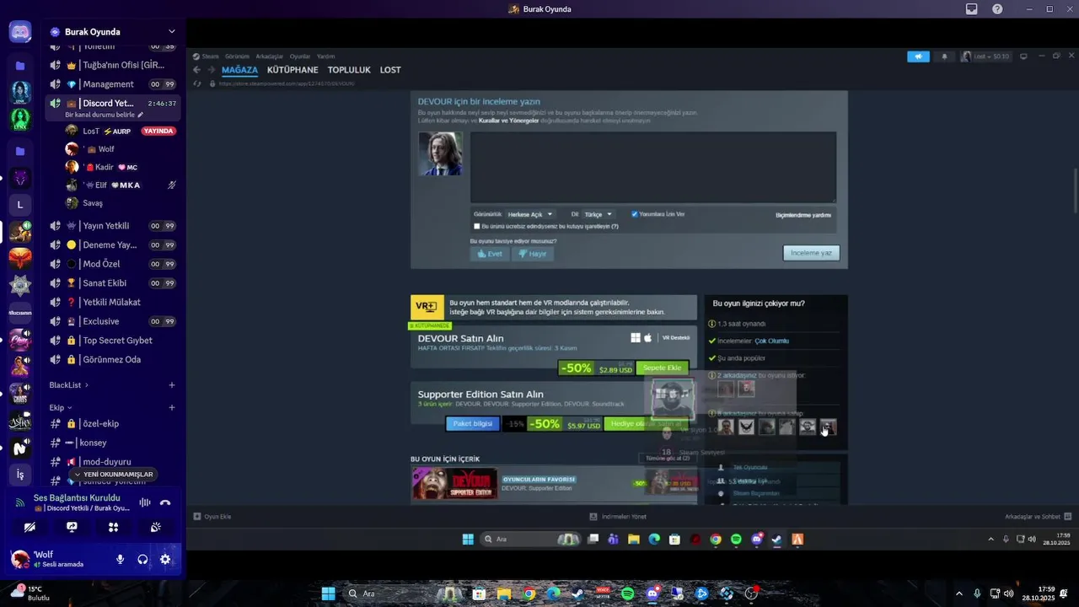Open the İş server icon
This screenshot has width=1079, height=607.
click(20, 475)
